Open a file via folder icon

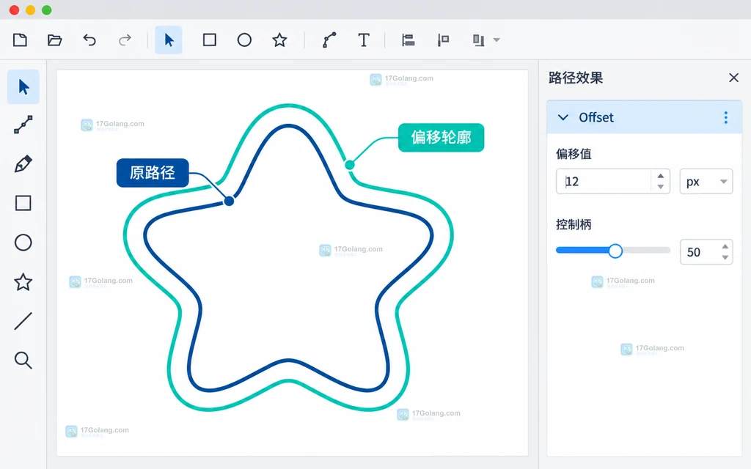[x=54, y=40]
